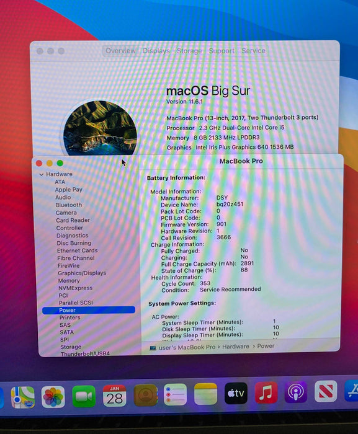The height and width of the screenshot is (434, 358).
Task: Select Thunderbolt/USB4 in the sidebar
Action: pyautogui.click(x=86, y=354)
